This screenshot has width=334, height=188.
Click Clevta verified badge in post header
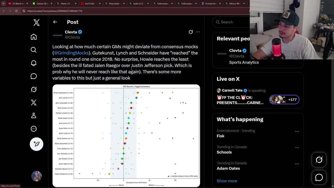(80, 32)
